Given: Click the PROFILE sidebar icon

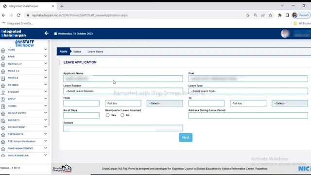Looking at the screenshot, I should point(3,78).
